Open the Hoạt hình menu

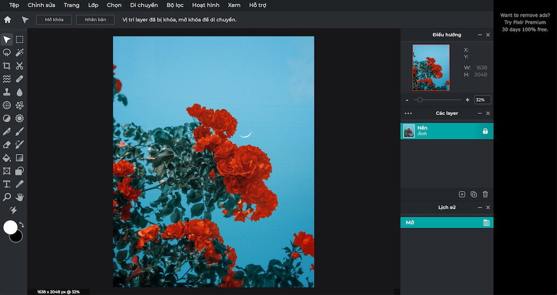pos(206,6)
